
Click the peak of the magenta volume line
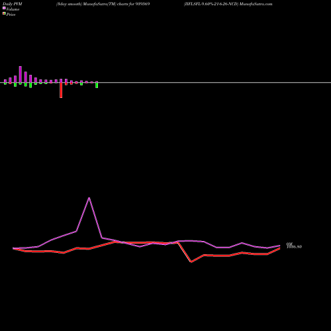point(89,198)
